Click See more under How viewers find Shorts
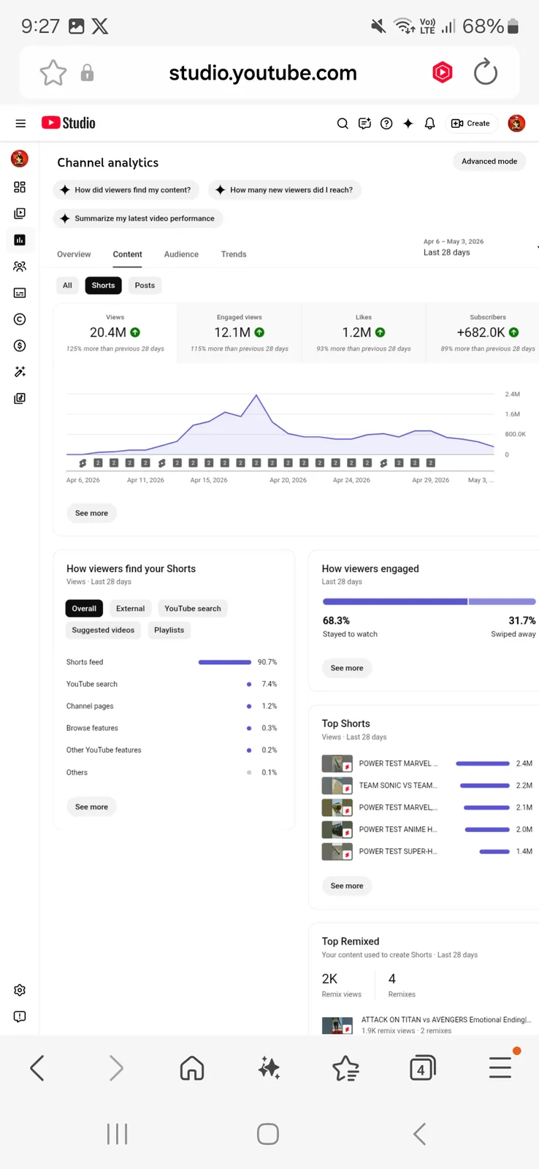Viewport: 539px width, 1169px height. click(91, 807)
